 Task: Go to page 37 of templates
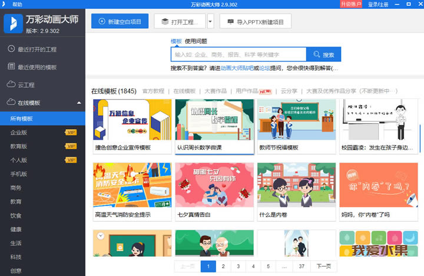pos(302,266)
